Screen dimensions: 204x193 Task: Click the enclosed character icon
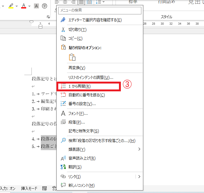tap(45, 6)
